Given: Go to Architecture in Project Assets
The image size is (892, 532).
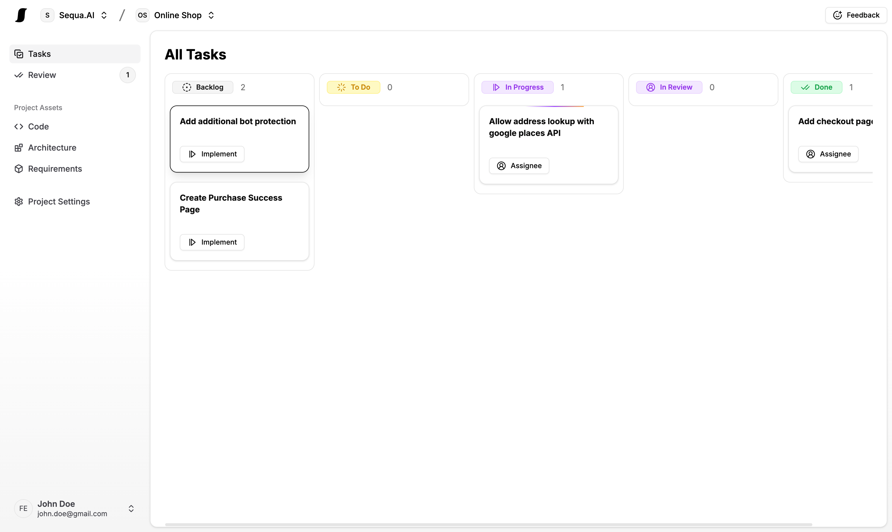Looking at the screenshot, I should click(52, 148).
